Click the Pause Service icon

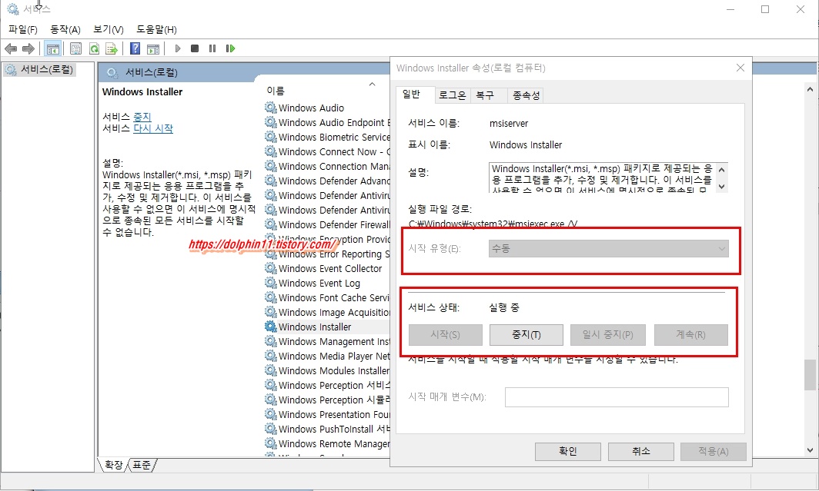[x=212, y=48]
